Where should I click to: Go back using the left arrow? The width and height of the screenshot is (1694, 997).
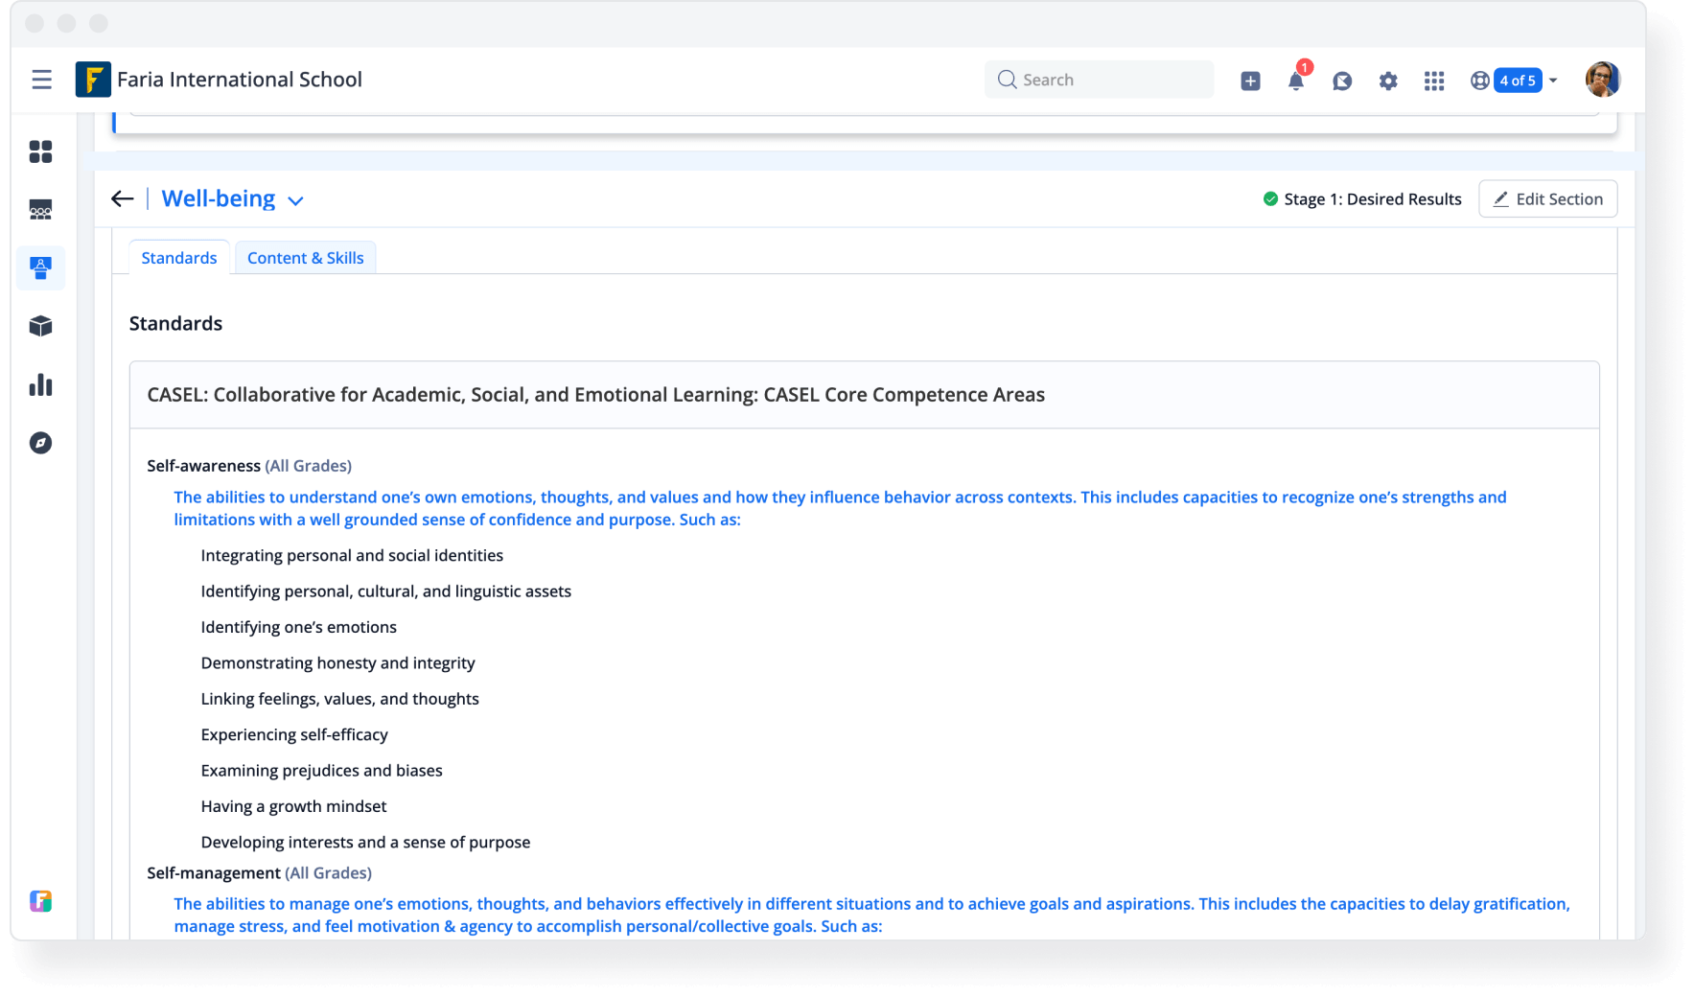click(x=122, y=198)
